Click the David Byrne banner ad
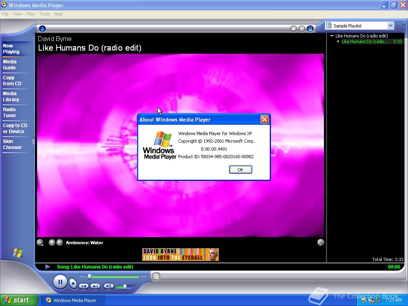408x306 pixels. point(180,255)
